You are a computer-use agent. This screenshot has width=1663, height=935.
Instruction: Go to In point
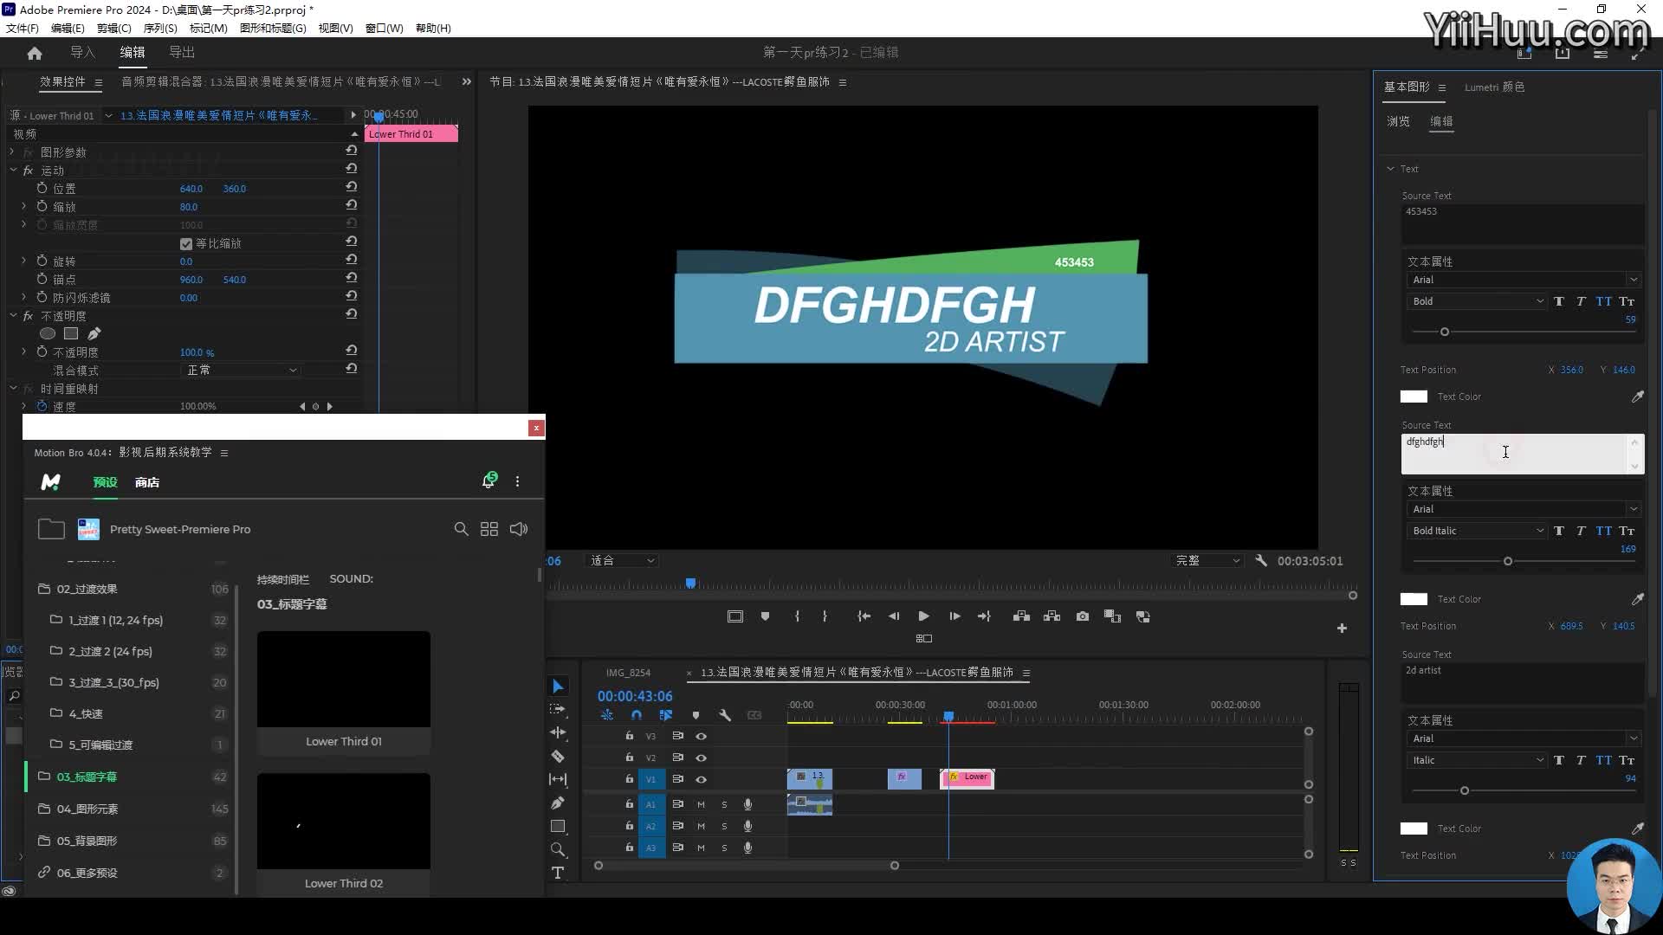pos(864,616)
